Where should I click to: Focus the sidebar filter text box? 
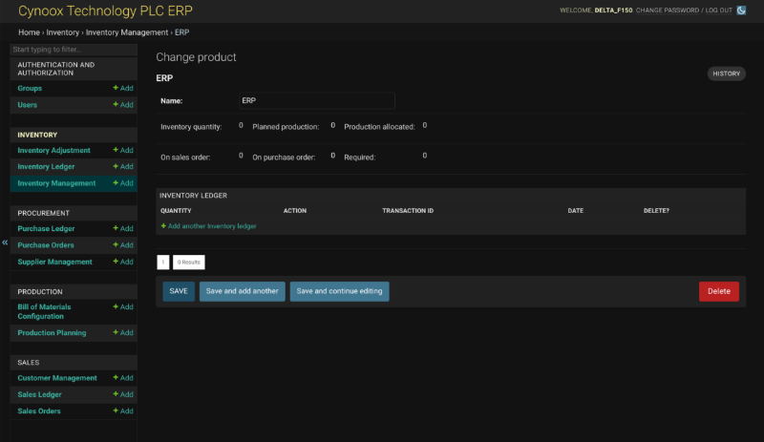point(74,50)
